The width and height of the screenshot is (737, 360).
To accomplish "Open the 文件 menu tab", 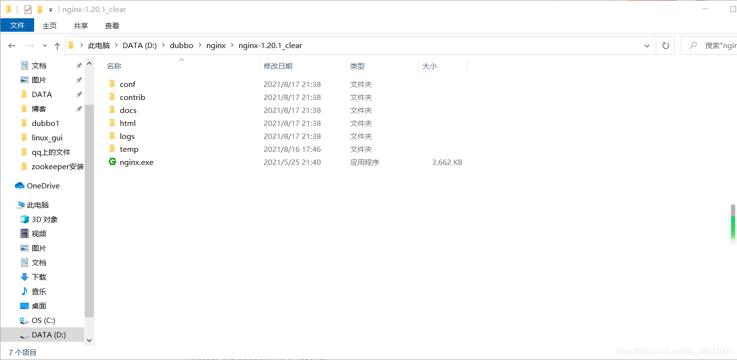I will pos(17,25).
